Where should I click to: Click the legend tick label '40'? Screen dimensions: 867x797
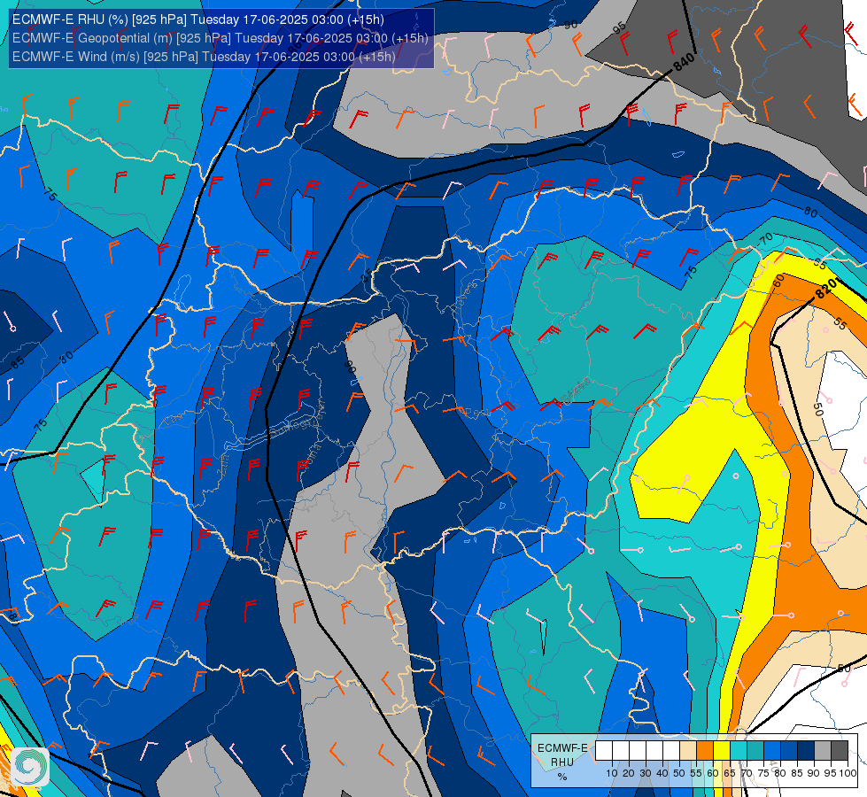point(662,773)
